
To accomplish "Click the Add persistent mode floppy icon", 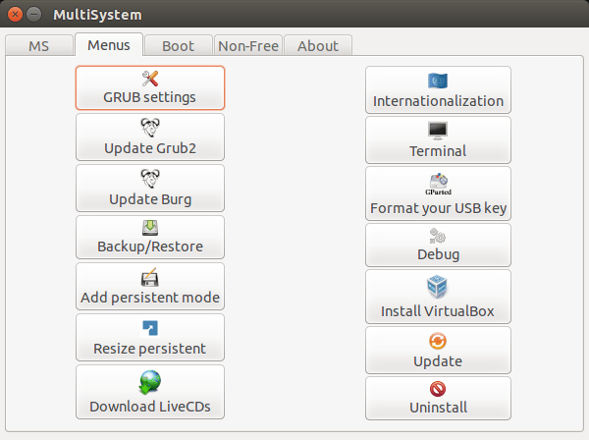I will pos(150,278).
